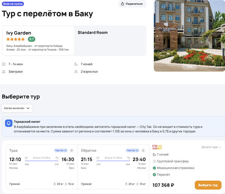The width and height of the screenshot is (225, 194).
Task: Click Чартер badge on outbound Туда flight
Action: 60,150
